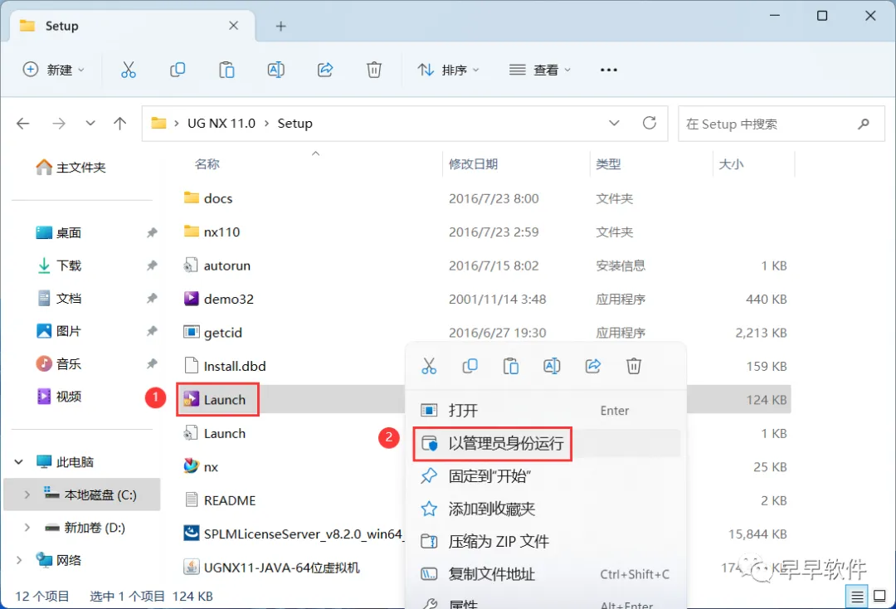Image resolution: width=896 pixels, height=609 pixels.
Task: Choose 以管理员身份运行 from the context menu
Action: (546, 443)
